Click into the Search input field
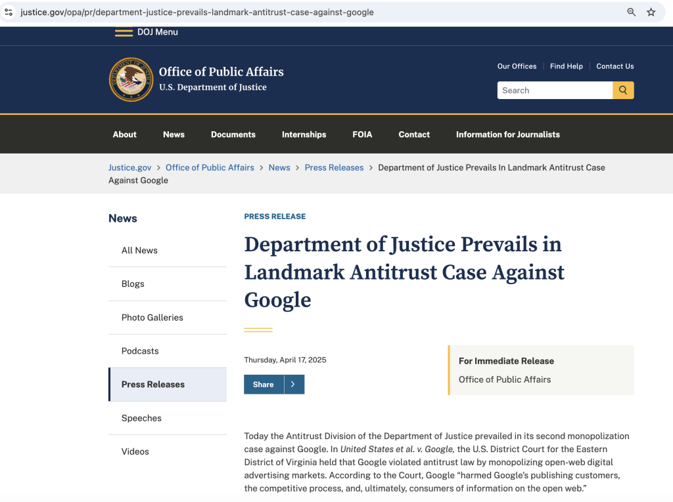673x502 pixels. tap(555, 90)
